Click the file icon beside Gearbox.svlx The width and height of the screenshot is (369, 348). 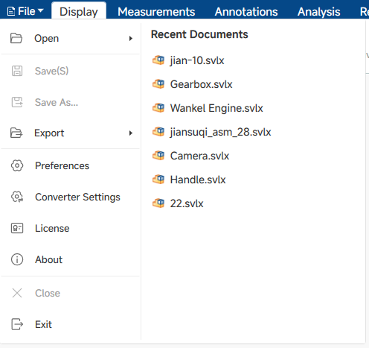(x=158, y=84)
